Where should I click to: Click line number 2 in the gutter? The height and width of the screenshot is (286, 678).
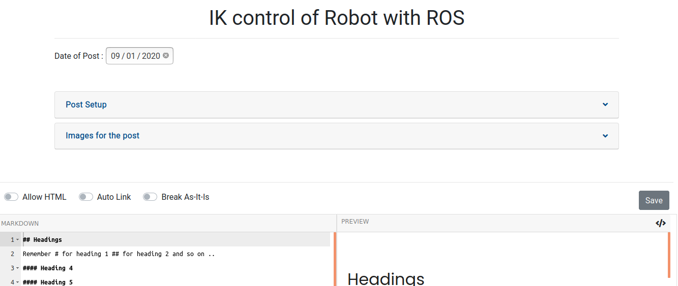pyautogui.click(x=12, y=254)
